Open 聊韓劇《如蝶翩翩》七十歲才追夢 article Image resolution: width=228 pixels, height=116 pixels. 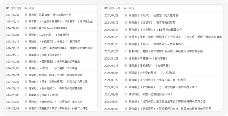(x=163, y=87)
